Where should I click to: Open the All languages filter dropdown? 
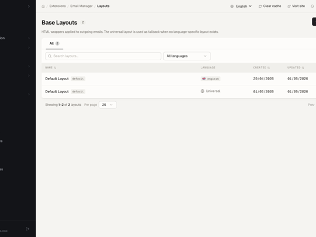point(187,56)
